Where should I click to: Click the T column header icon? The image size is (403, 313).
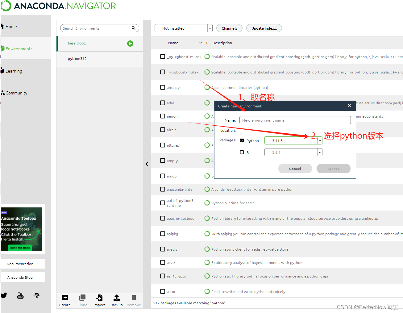206,43
